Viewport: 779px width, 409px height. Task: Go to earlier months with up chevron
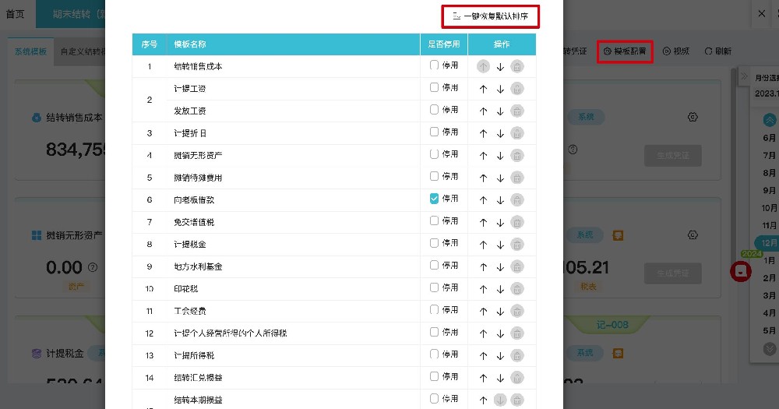point(769,120)
